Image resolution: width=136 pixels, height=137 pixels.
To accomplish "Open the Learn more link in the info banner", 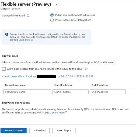I will (x=25, y=40).
